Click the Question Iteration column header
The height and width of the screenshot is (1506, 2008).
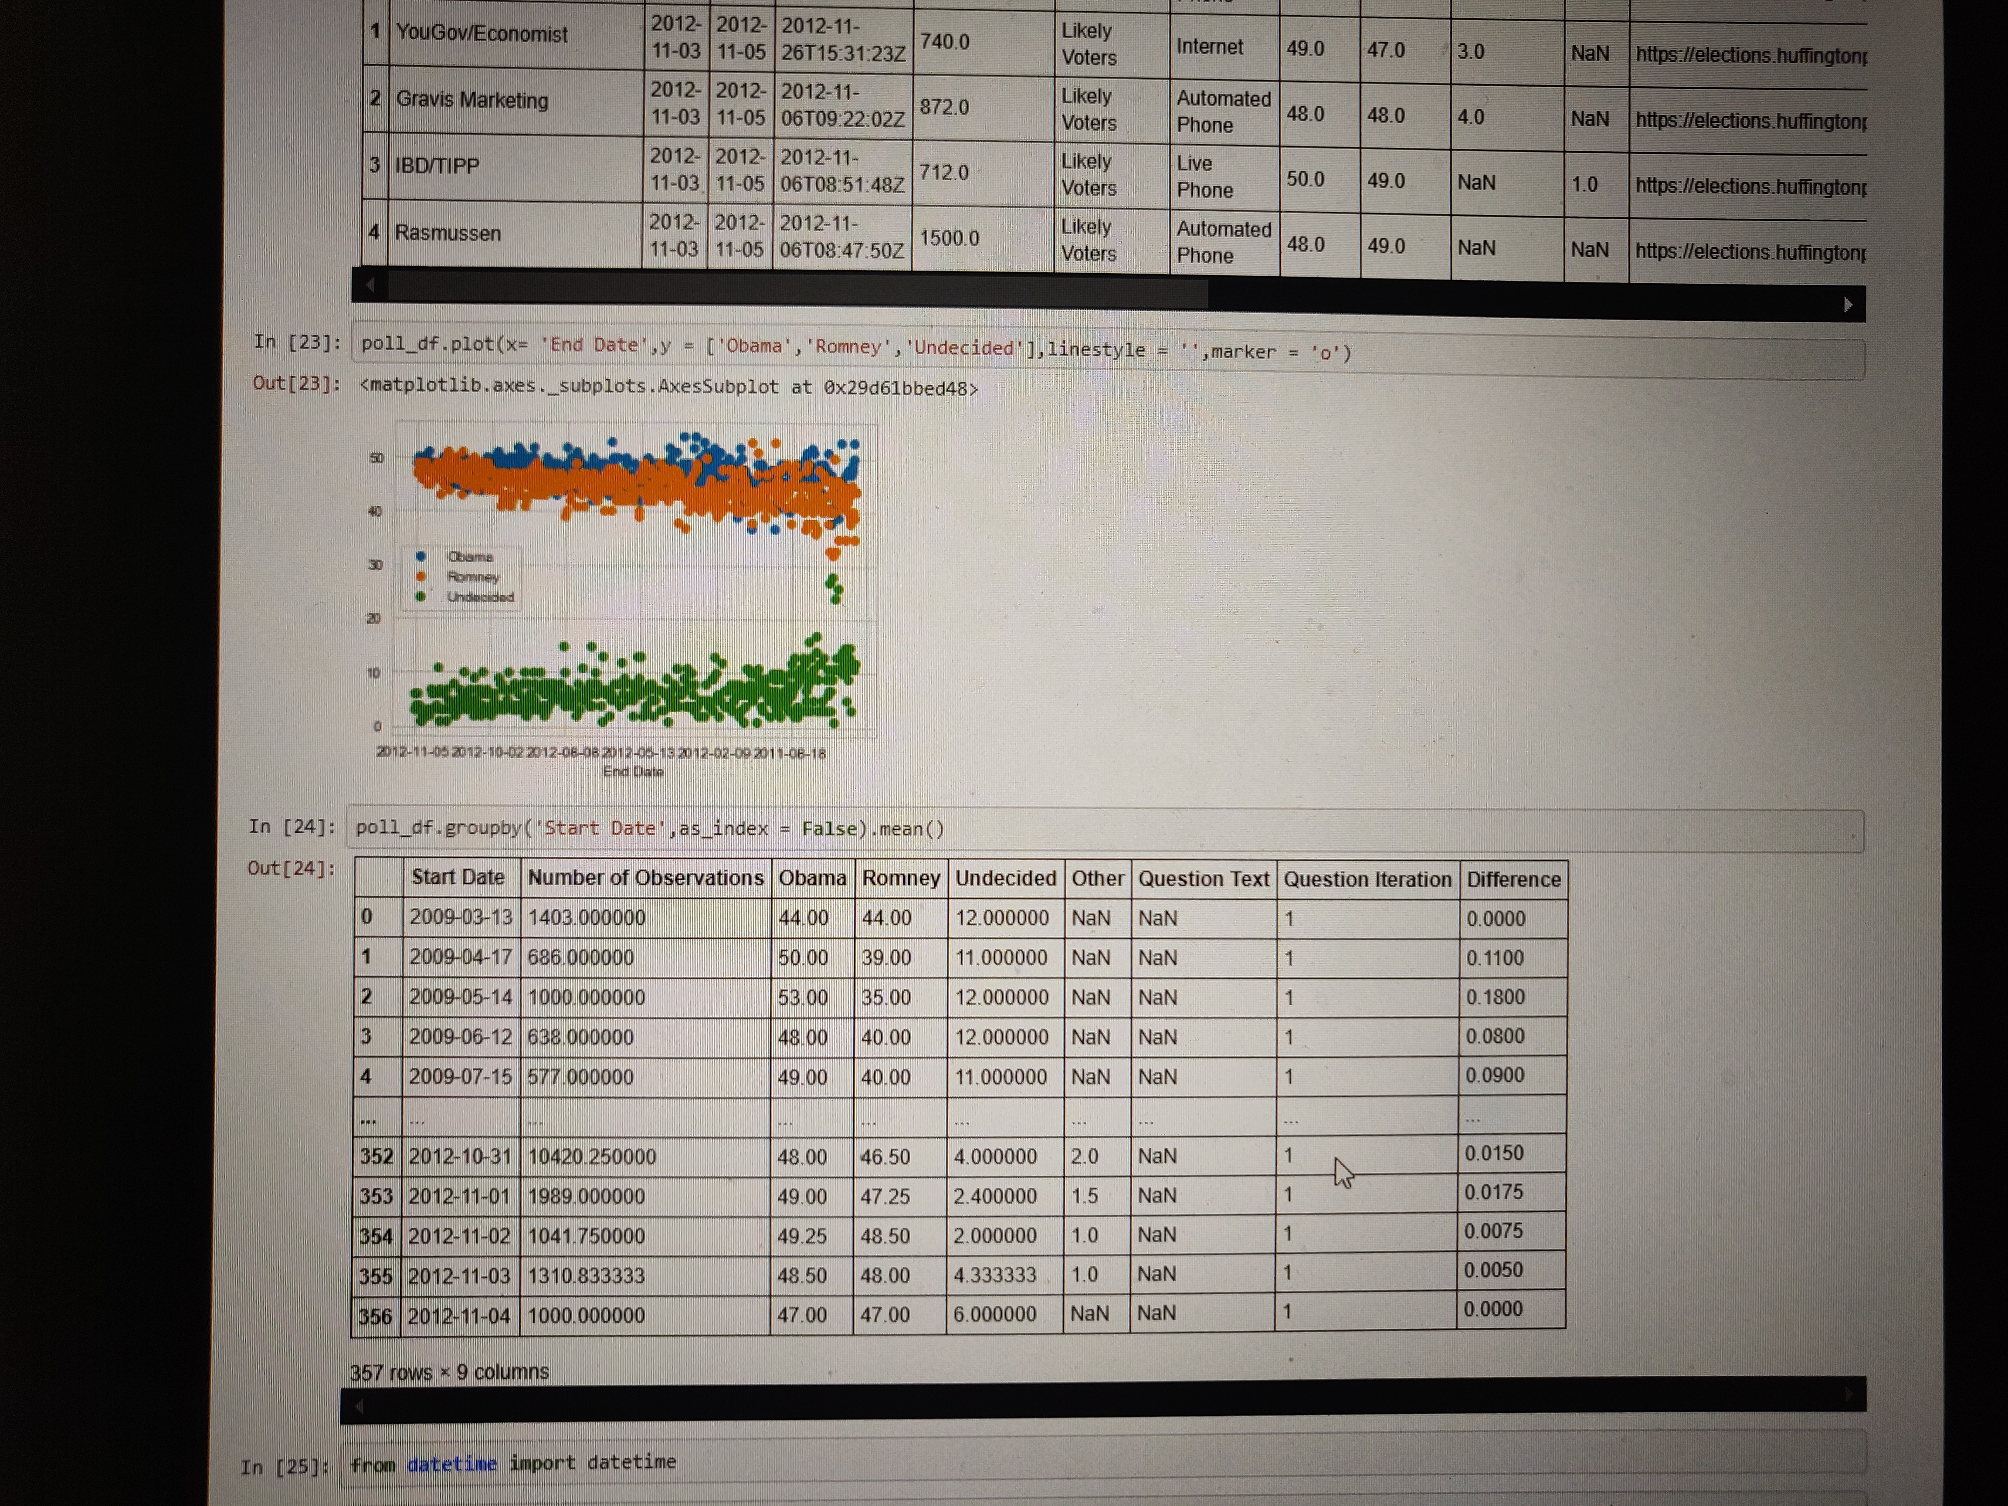pos(1367,880)
